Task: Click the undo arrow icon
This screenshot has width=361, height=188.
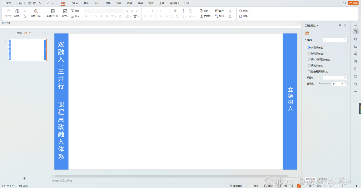Action: click(x=40, y=3)
